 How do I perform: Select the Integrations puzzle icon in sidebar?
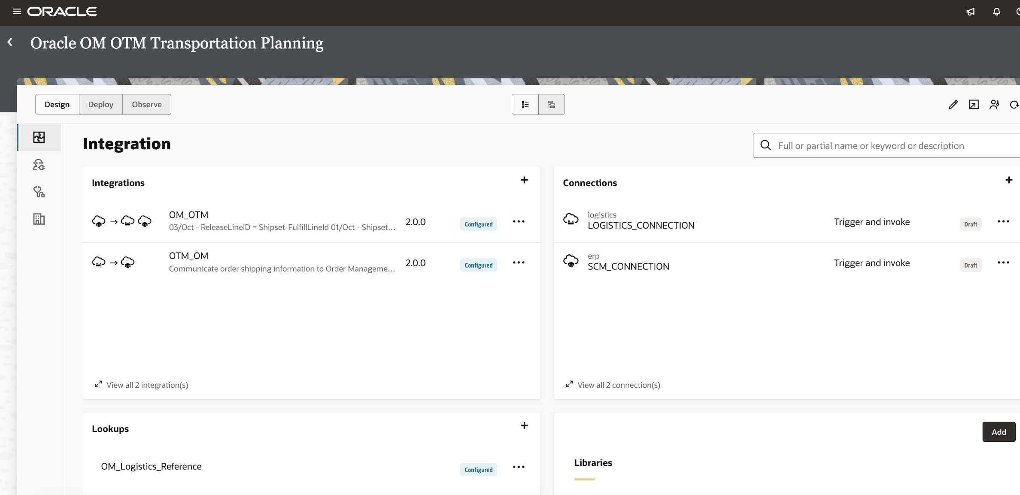39,137
